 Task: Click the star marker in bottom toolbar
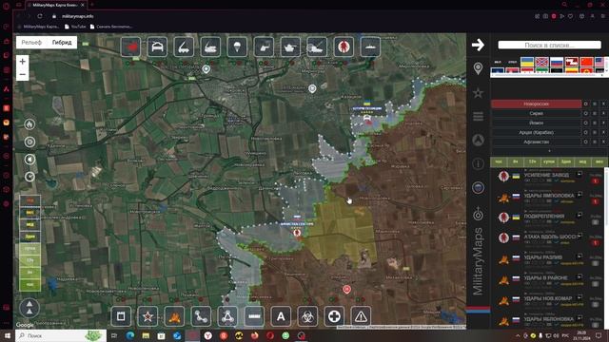[147, 316]
